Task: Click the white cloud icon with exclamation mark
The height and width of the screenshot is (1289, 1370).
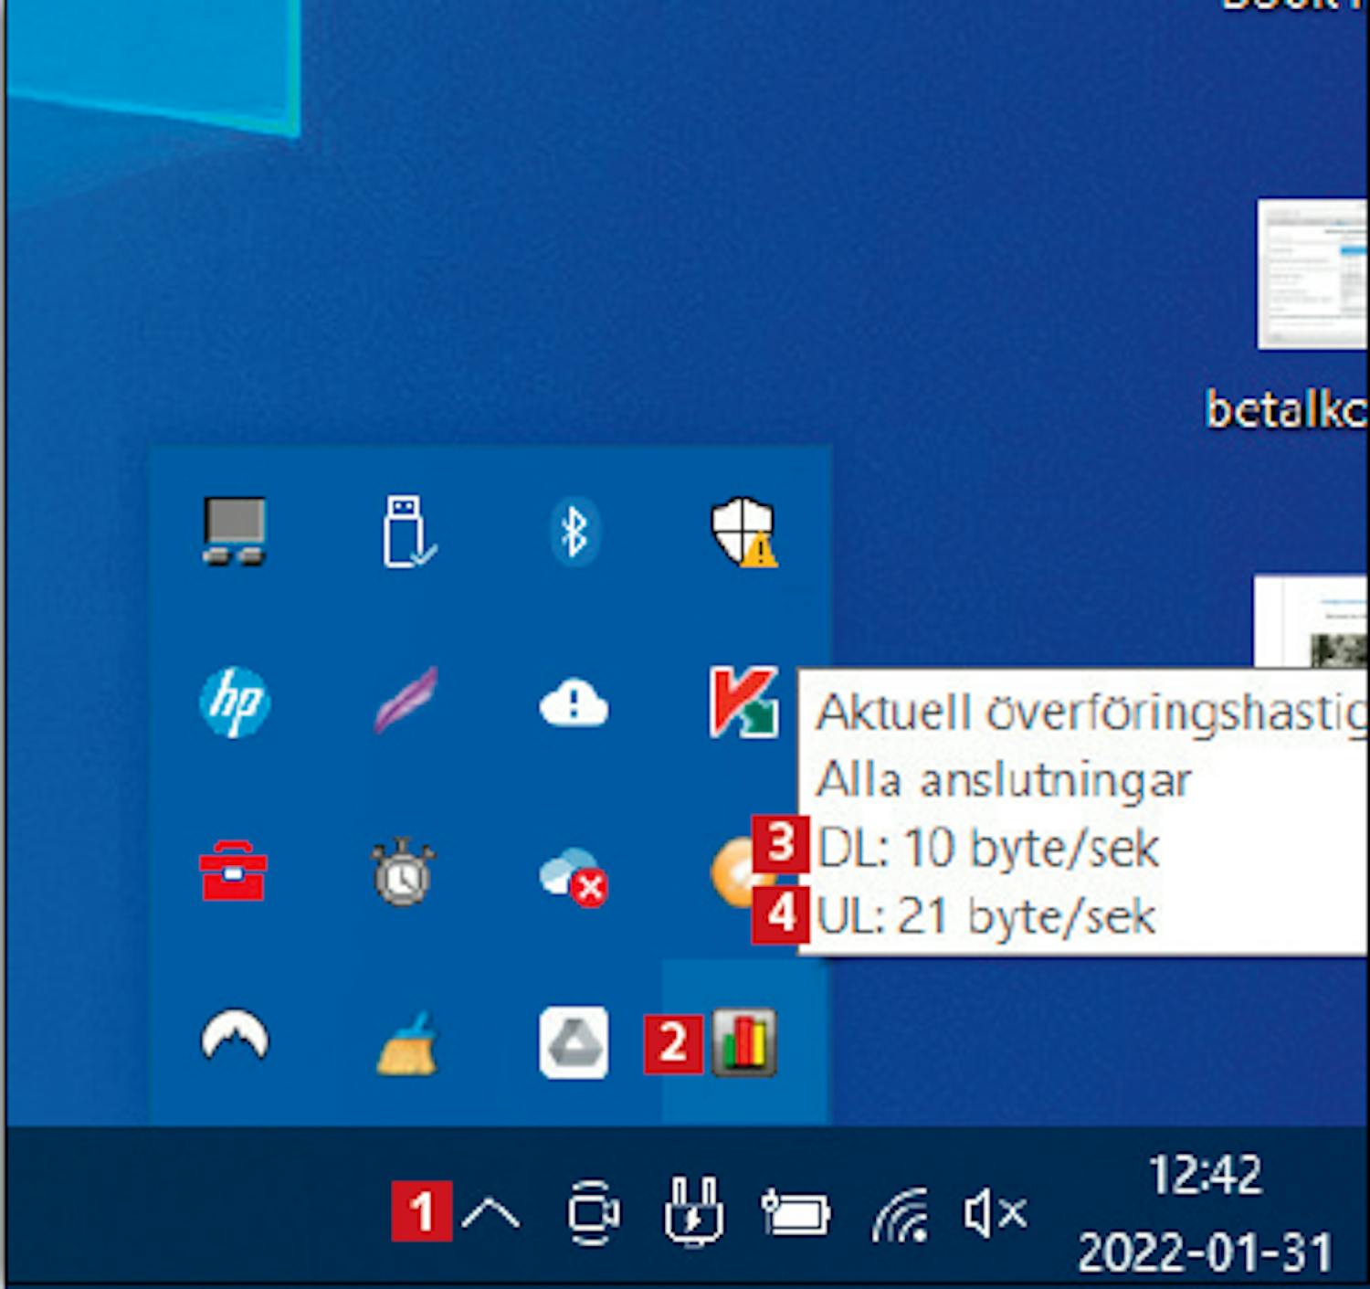Action: pyautogui.click(x=574, y=703)
